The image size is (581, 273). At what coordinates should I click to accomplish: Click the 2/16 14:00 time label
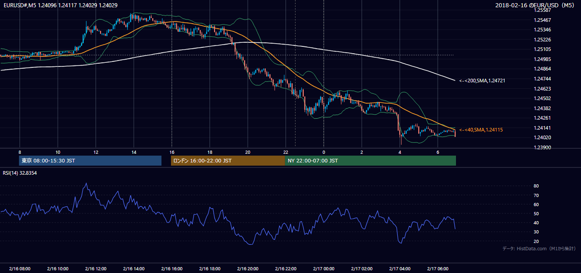[x=134, y=269]
